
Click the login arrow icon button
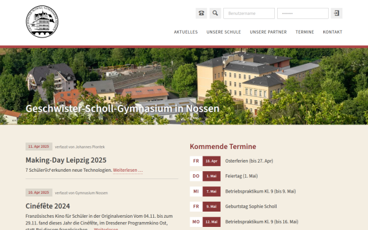click(x=337, y=13)
